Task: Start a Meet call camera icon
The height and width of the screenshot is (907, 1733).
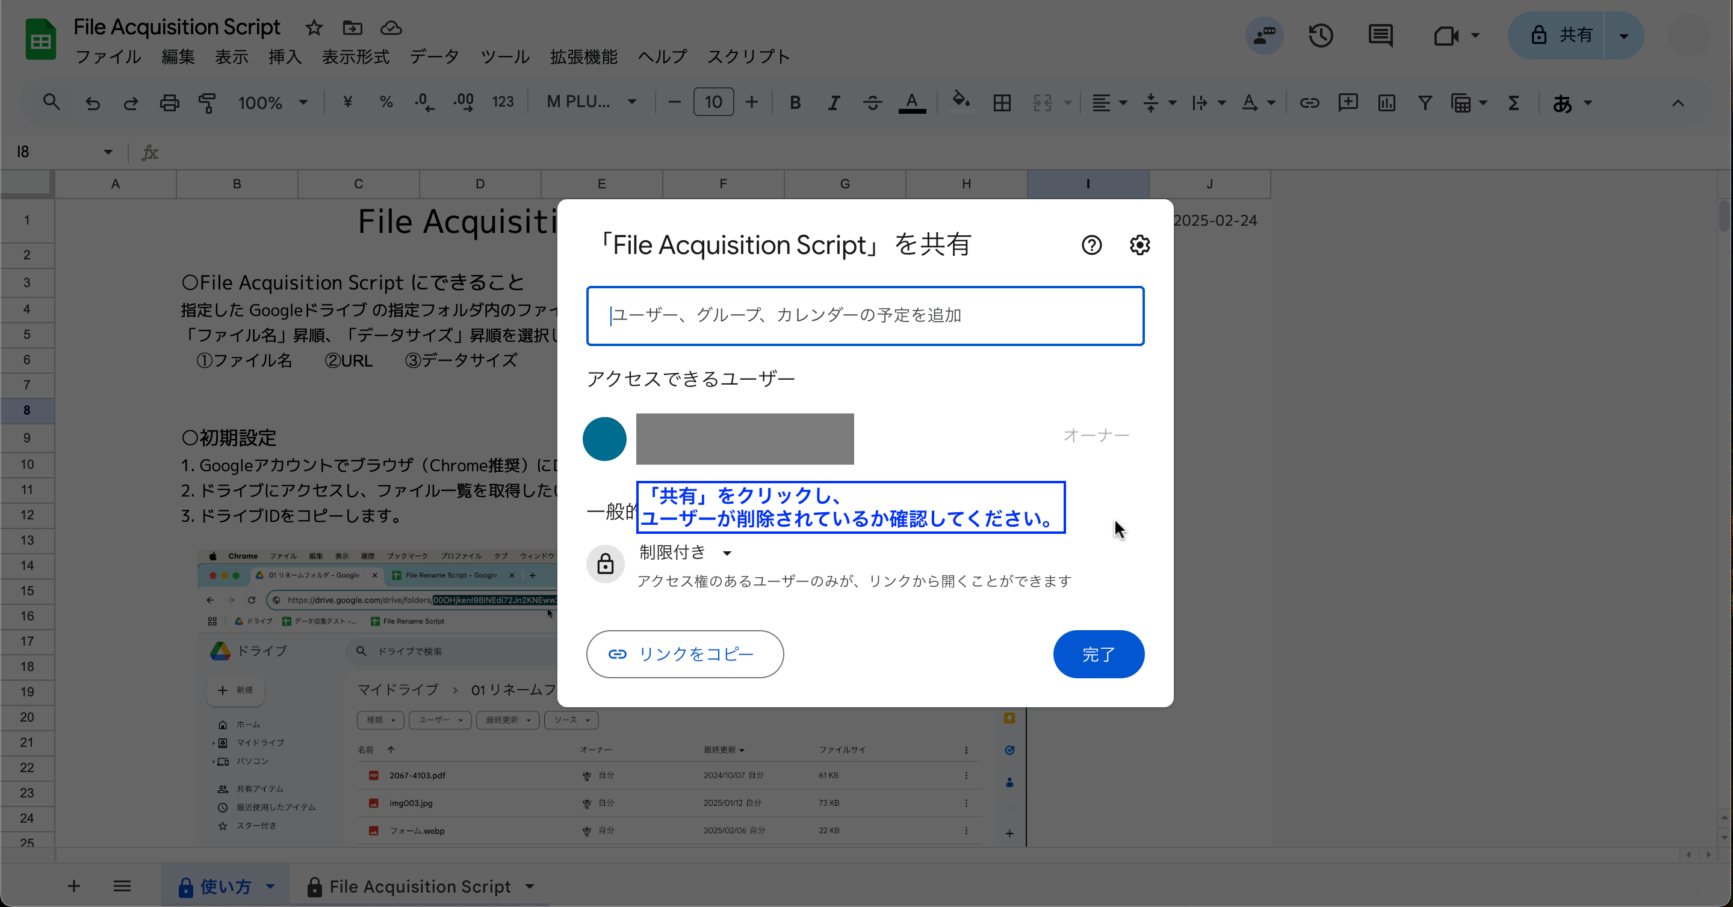Action: (x=1445, y=35)
